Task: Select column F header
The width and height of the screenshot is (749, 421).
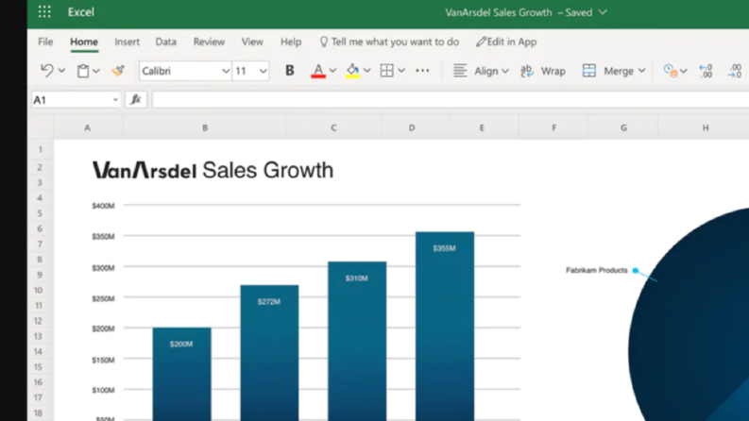Action: tap(554, 127)
